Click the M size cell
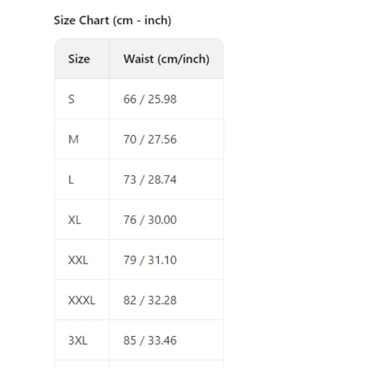This screenshot has height=368, width=368. pyautogui.click(x=73, y=139)
